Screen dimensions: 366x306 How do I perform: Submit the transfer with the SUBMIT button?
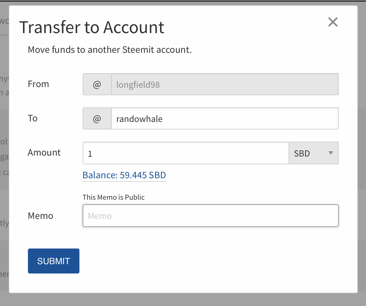[54, 261]
